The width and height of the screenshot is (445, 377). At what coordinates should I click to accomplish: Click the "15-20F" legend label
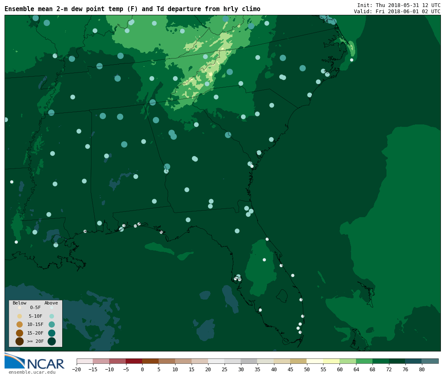(x=35, y=333)
